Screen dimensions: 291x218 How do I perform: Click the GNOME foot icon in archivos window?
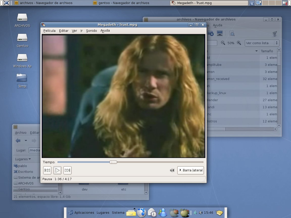(x=275, y=34)
